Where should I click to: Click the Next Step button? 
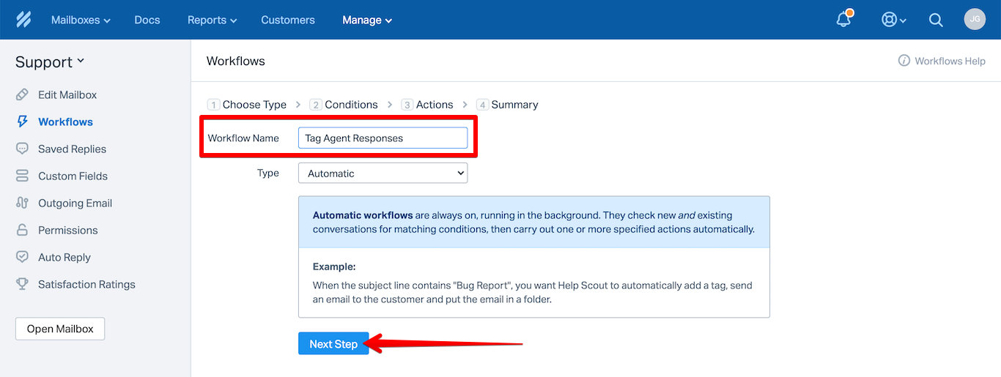(333, 343)
